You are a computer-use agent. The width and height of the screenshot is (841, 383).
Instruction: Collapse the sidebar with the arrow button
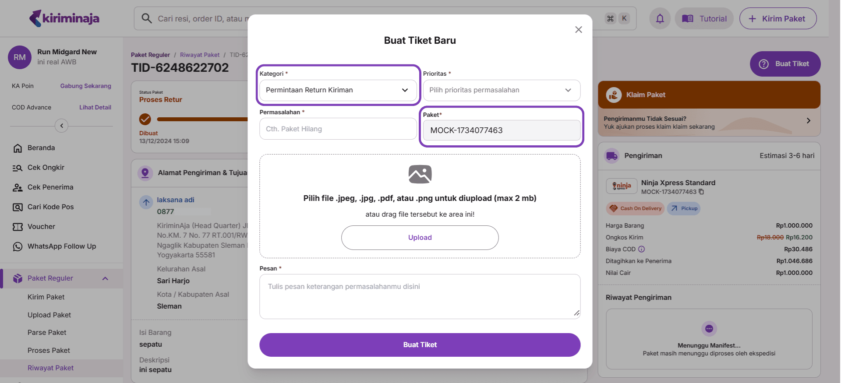pyautogui.click(x=61, y=126)
